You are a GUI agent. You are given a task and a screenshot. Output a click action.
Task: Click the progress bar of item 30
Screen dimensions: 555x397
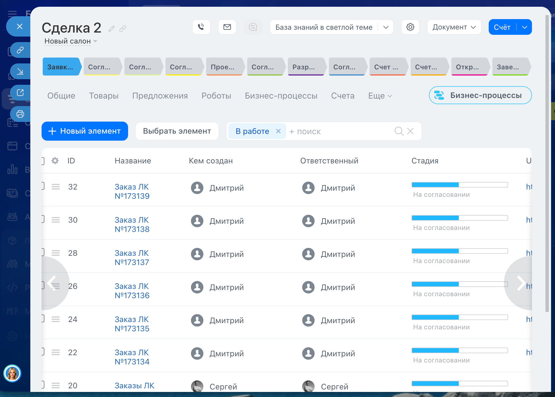pos(459,218)
